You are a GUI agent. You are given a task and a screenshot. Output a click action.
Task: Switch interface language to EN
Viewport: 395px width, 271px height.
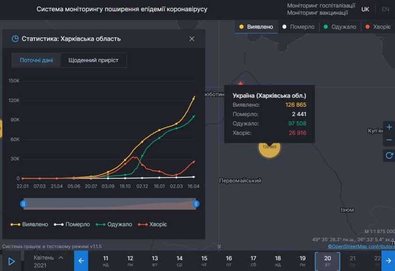(x=386, y=9)
